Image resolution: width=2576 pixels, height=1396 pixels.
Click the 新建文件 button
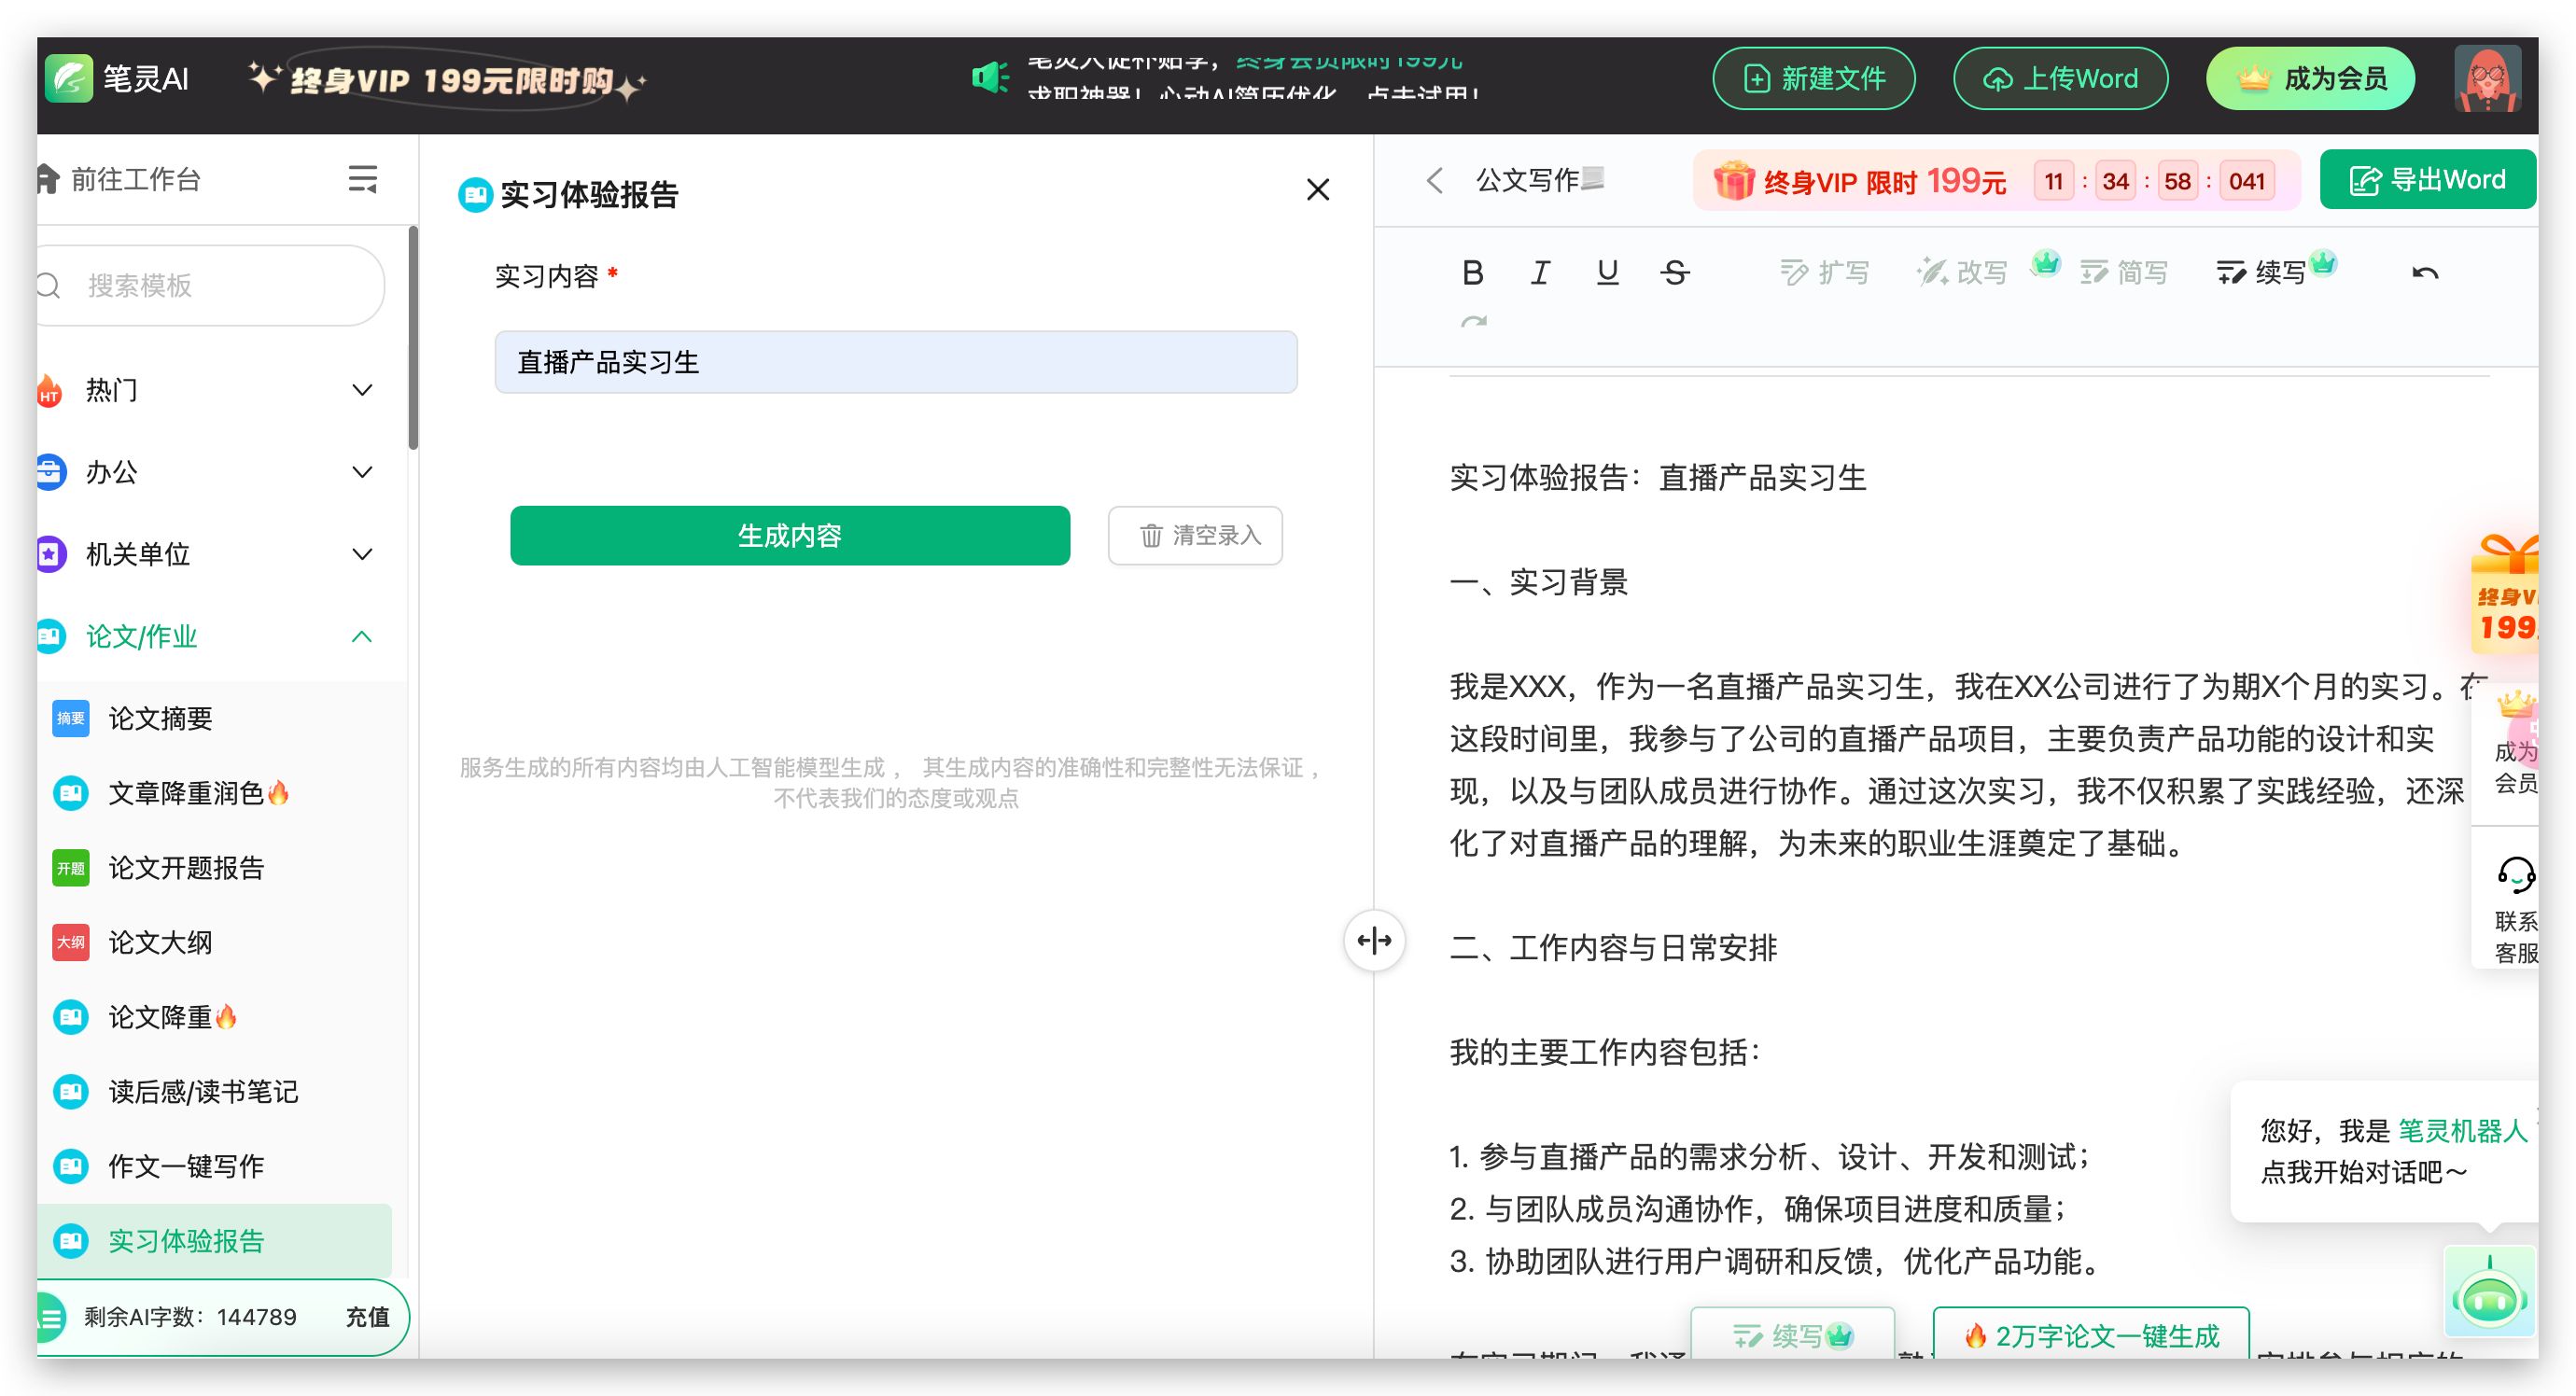point(1813,78)
